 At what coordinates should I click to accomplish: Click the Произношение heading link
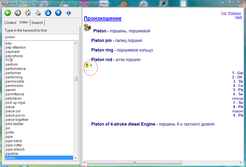[x=103, y=19]
